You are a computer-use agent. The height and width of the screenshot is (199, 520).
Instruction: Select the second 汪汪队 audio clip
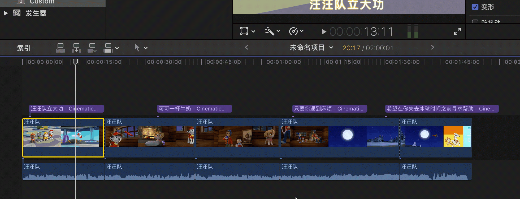pos(150,172)
